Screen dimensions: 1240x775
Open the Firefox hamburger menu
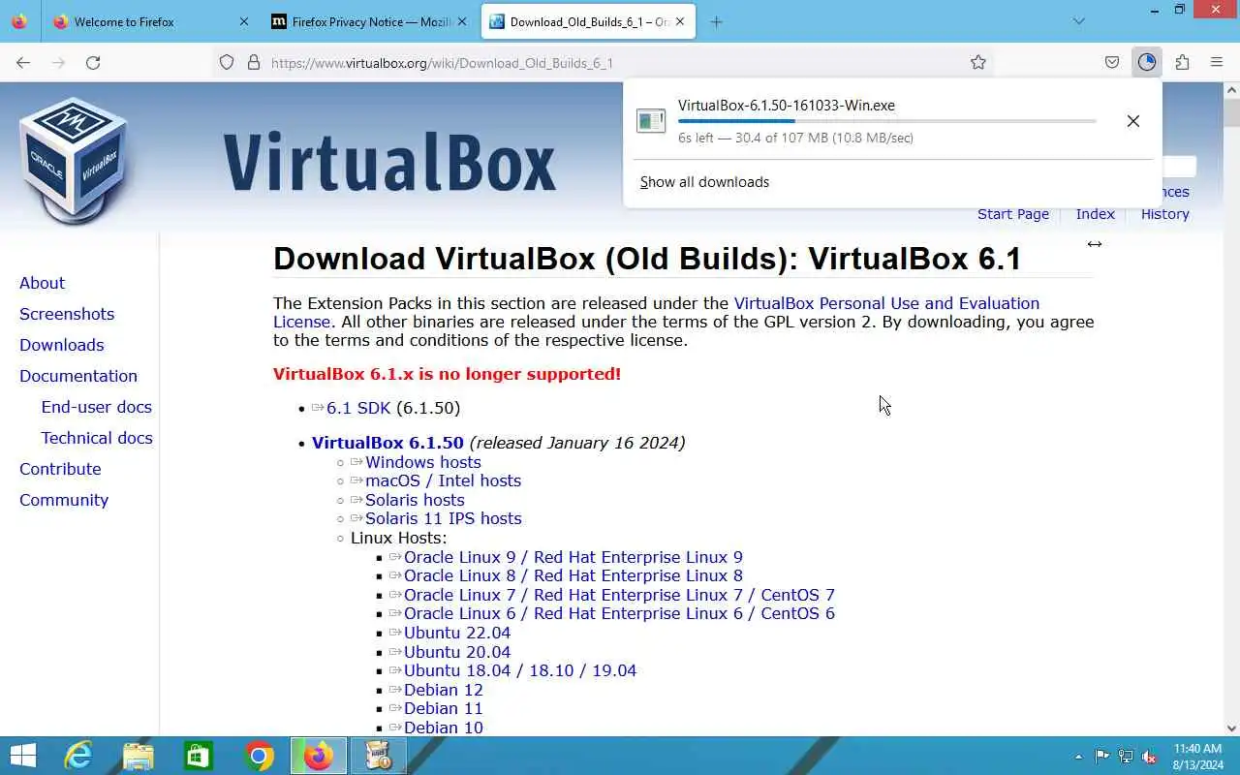1217,62
